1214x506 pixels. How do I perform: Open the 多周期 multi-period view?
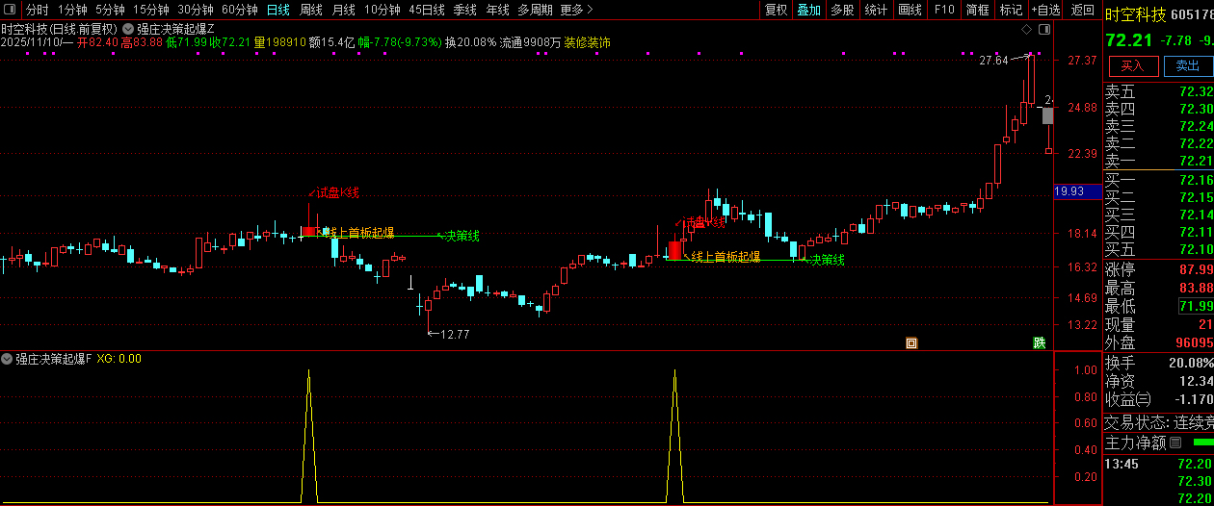click(x=535, y=10)
